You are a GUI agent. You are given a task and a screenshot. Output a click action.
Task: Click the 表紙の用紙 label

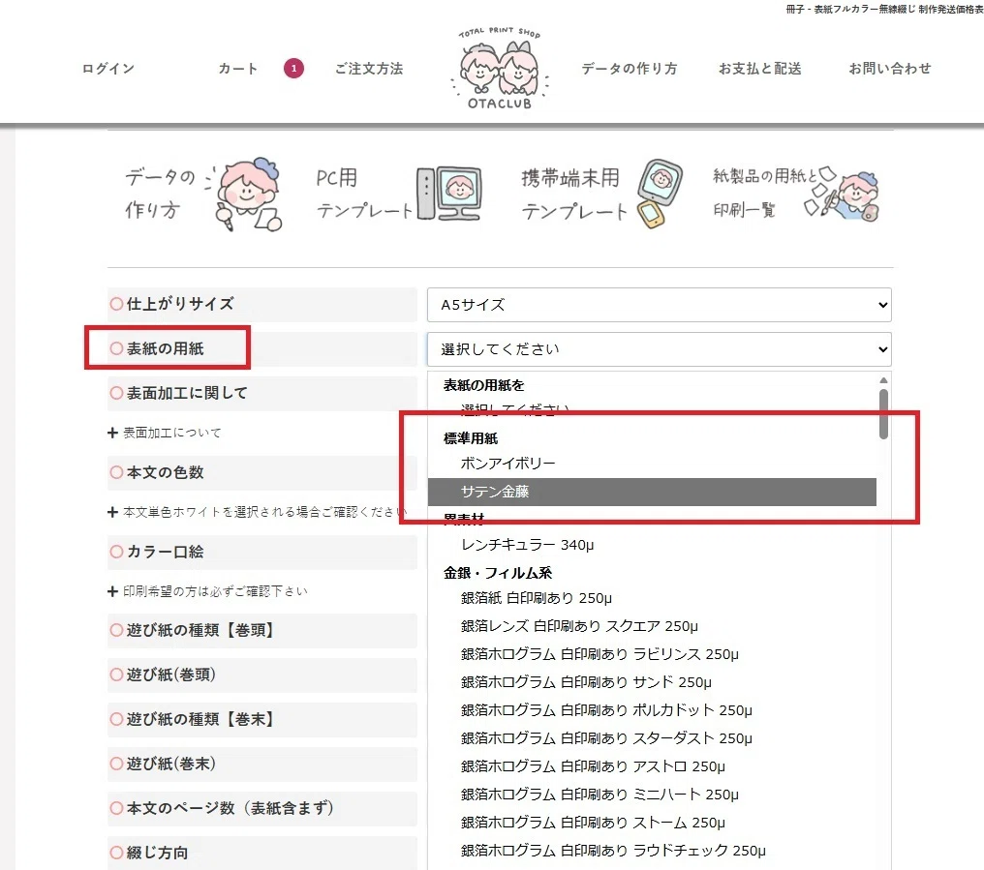coord(165,348)
